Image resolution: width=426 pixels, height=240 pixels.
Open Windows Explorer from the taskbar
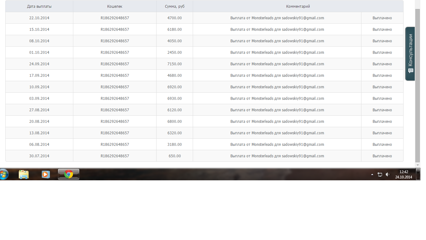[24, 174]
